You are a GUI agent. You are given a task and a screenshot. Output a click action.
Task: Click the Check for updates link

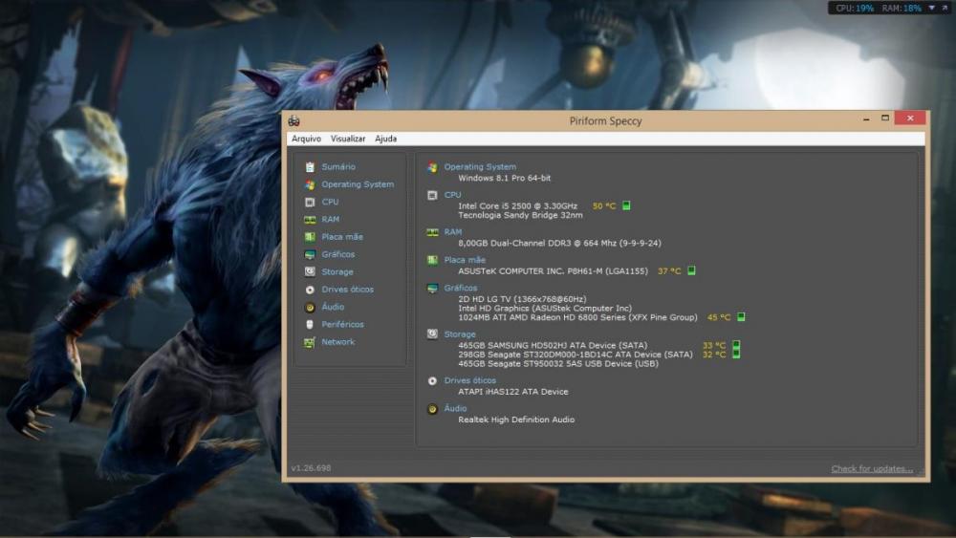(871, 469)
